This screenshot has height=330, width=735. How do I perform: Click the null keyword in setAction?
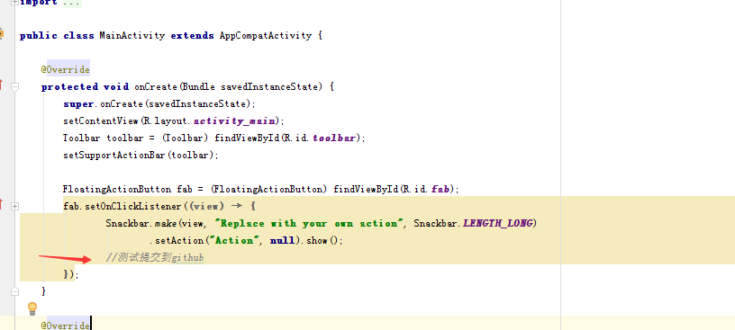click(282, 241)
